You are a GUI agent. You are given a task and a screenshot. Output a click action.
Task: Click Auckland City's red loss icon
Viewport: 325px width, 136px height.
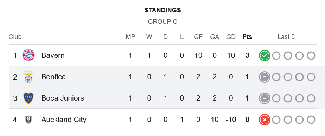(265, 120)
